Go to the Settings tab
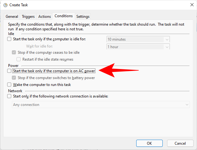 tap(83, 17)
